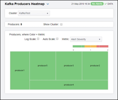Image resolution: width=118 pixels, height=100 pixels.
Task: Click the No Alerts status badge
Action: (97, 4)
